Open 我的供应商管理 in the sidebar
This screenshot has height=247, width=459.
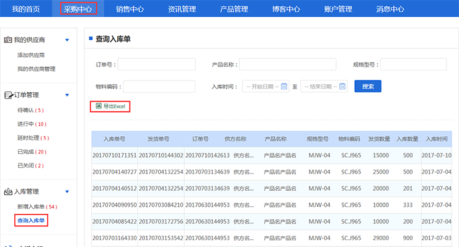[37, 69]
